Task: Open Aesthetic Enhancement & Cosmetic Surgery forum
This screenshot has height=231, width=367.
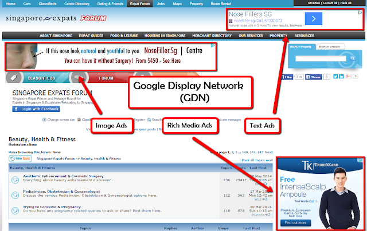Action: coord(63,176)
